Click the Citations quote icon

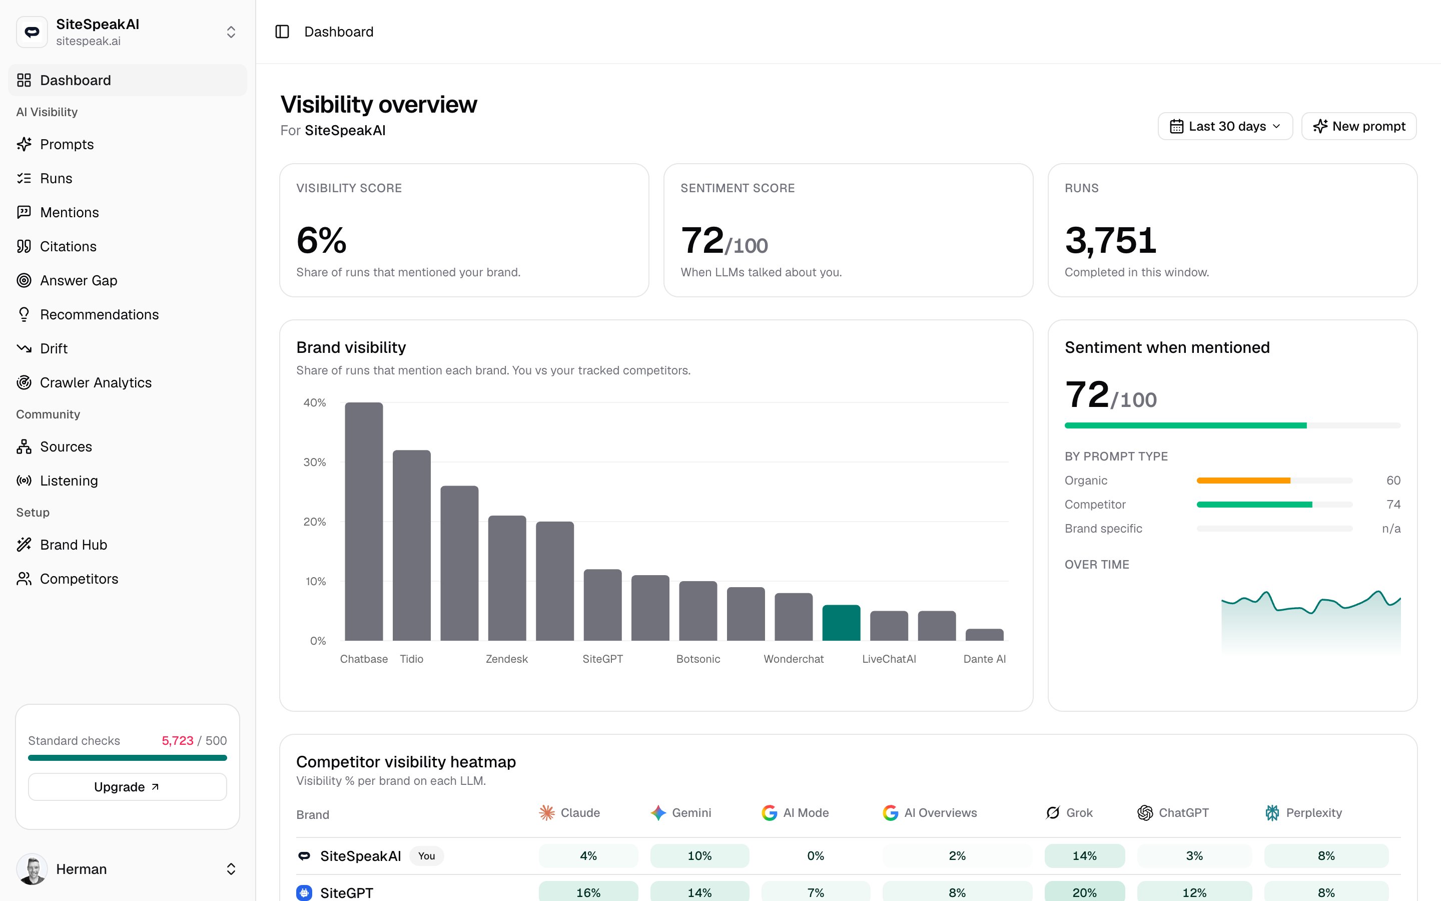(x=24, y=246)
